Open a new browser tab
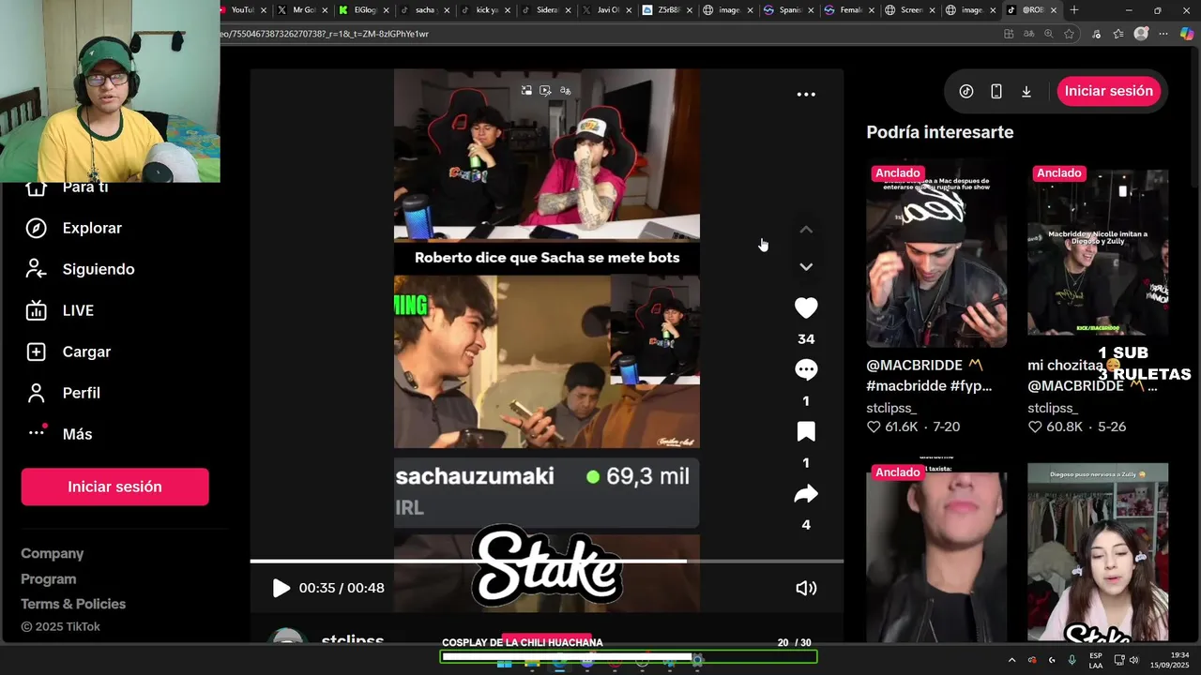 tap(1074, 10)
